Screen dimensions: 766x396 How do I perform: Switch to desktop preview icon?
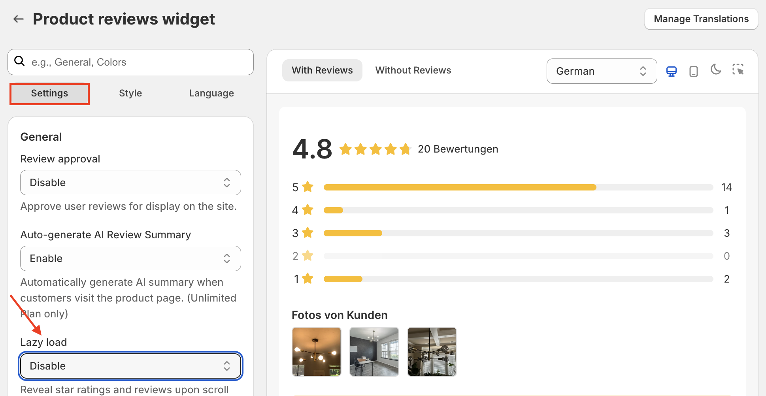671,71
